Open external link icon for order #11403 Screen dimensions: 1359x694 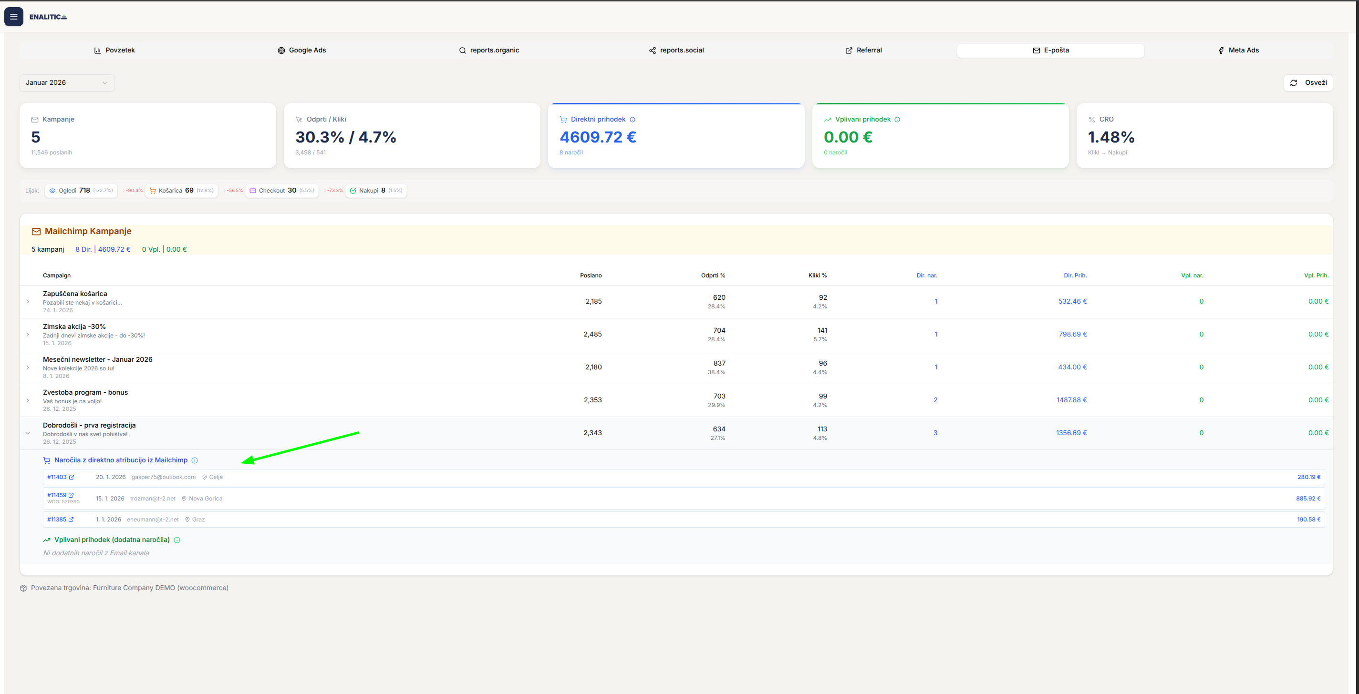tap(72, 477)
